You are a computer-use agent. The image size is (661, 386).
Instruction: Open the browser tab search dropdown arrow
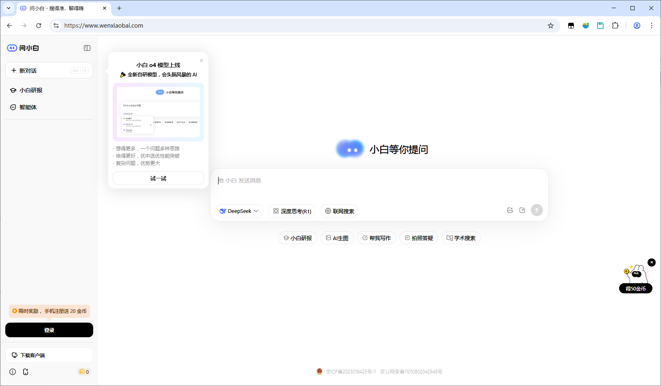pyautogui.click(x=9, y=8)
